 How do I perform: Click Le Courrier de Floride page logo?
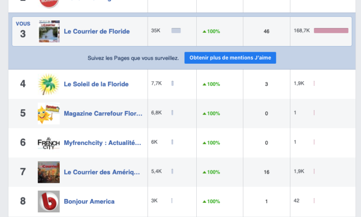coord(49,31)
